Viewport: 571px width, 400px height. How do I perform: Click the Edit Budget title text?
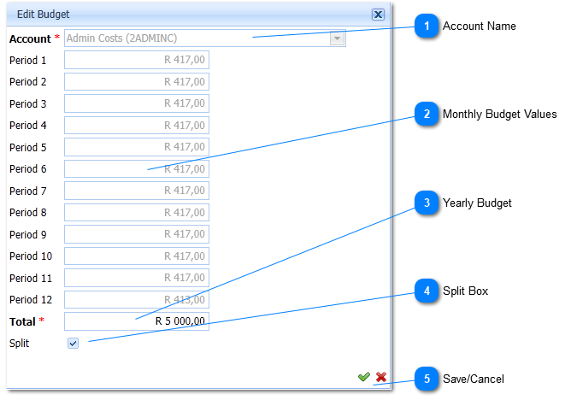[x=43, y=15]
